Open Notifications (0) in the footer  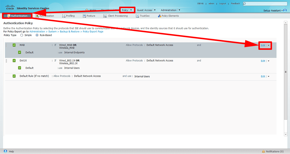tap(275, 151)
